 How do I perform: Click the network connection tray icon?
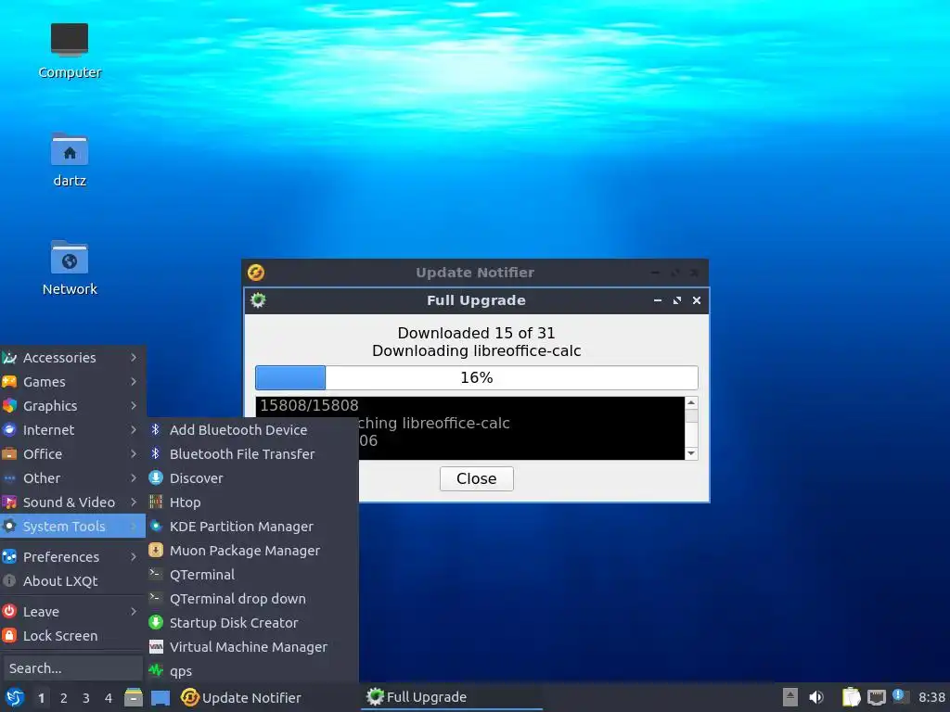pyautogui.click(x=876, y=697)
